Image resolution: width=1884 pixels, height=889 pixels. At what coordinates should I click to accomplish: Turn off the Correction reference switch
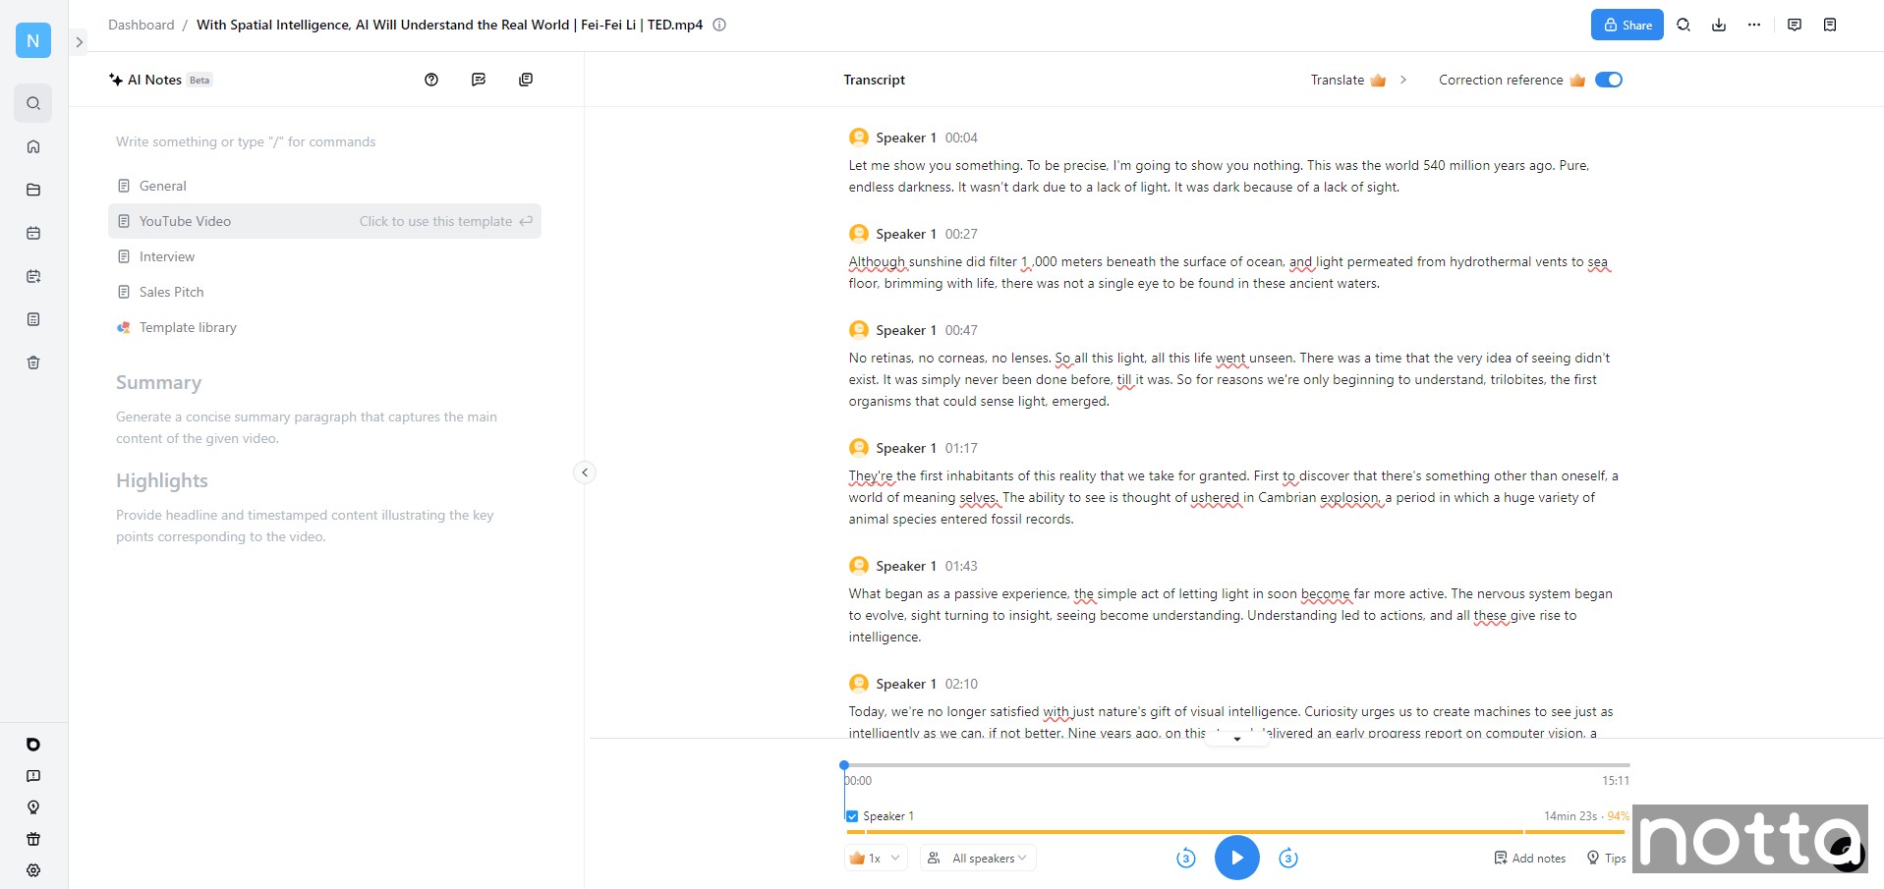1609,80
